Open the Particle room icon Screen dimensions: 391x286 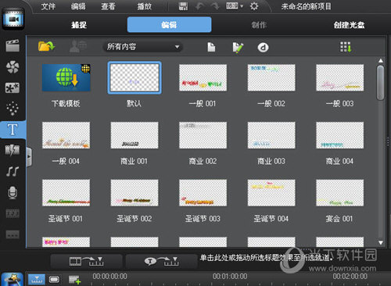[x=13, y=109]
